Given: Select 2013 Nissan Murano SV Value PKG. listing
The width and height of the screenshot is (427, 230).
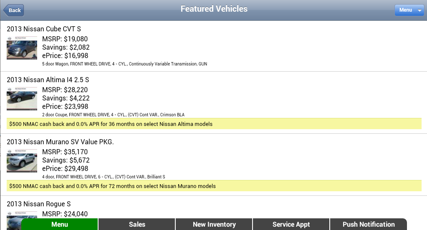Looking at the screenshot, I should (60, 142).
